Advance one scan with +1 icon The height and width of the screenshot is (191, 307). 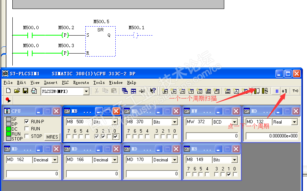click(284, 91)
